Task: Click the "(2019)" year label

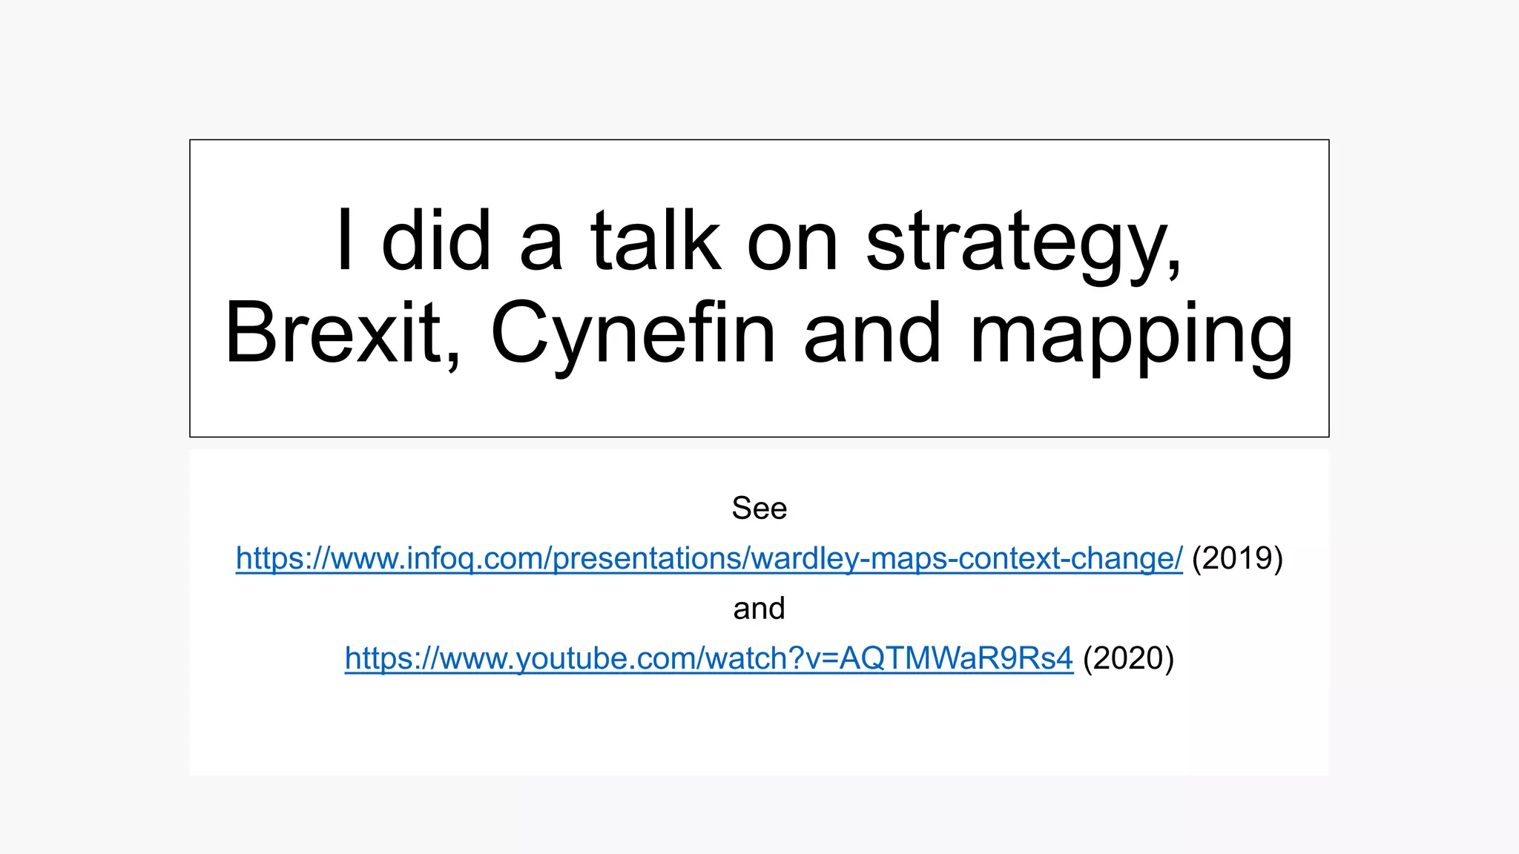Action: click(x=1237, y=558)
